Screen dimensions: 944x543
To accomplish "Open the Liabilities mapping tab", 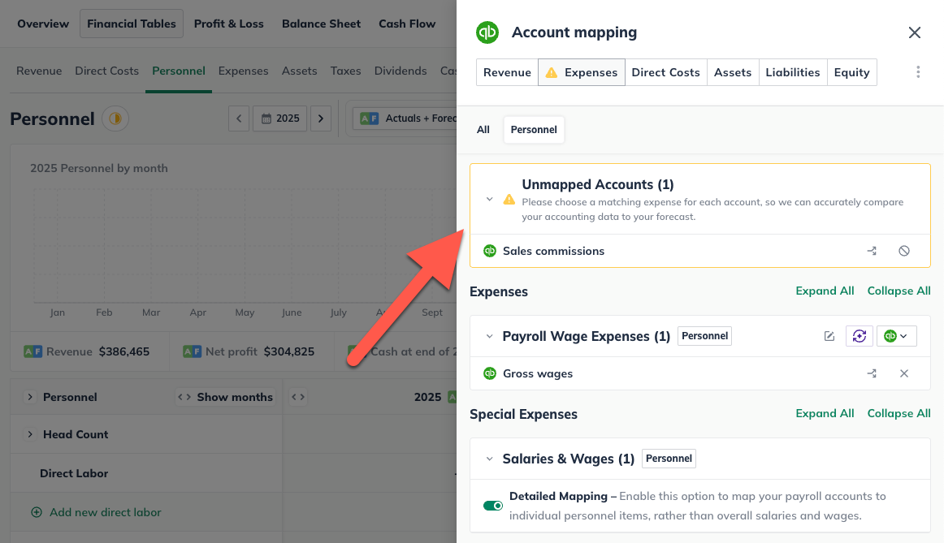I will coord(793,72).
